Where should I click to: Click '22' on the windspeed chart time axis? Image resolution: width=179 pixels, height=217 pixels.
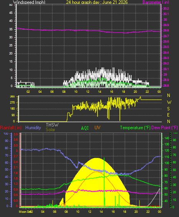[x=147, y=92]
